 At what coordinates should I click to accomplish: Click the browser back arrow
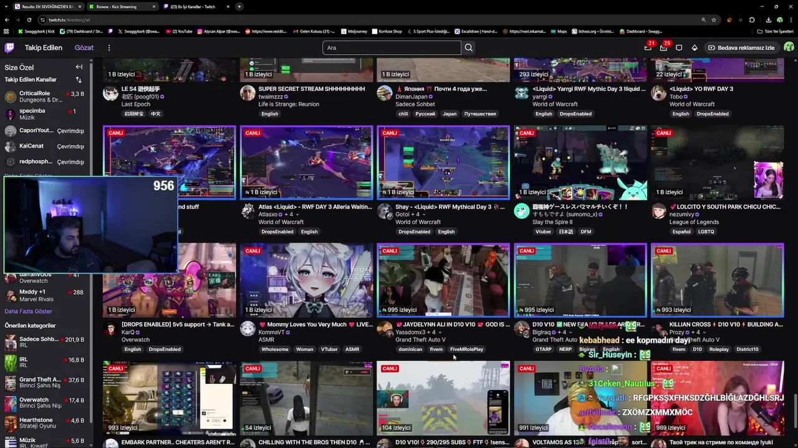click(6, 20)
